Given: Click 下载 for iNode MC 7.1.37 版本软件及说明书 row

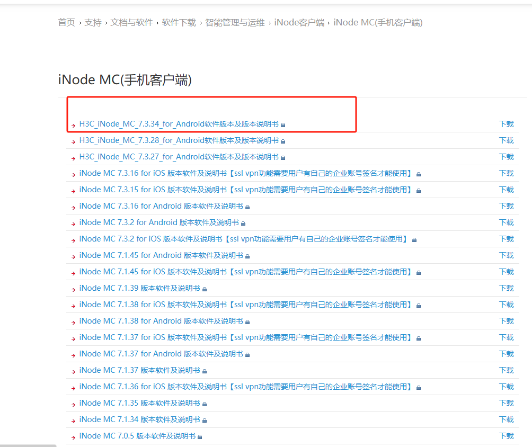Looking at the screenshot, I should [x=507, y=370].
